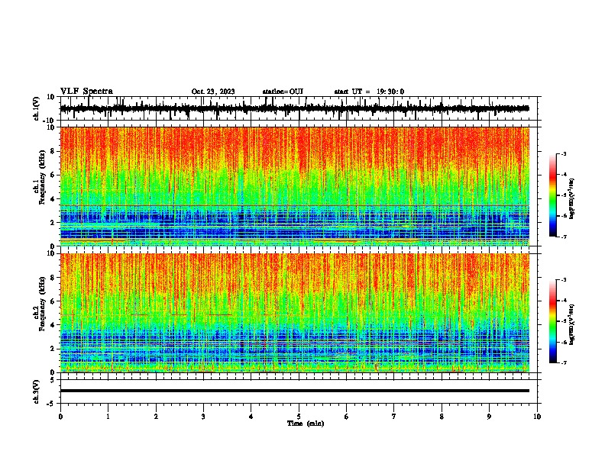Click the -10 tick of ch.1(V) axis
The image size is (605, 467).
(50, 121)
